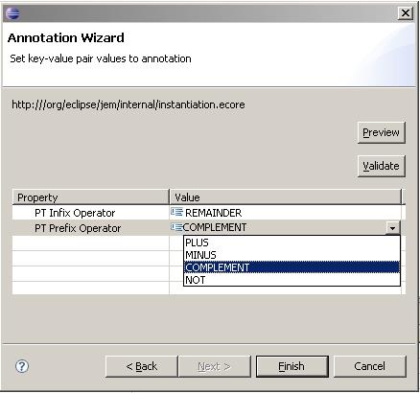
Task: Pick NOT from the operator list
Action: click(x=292, y=280)
